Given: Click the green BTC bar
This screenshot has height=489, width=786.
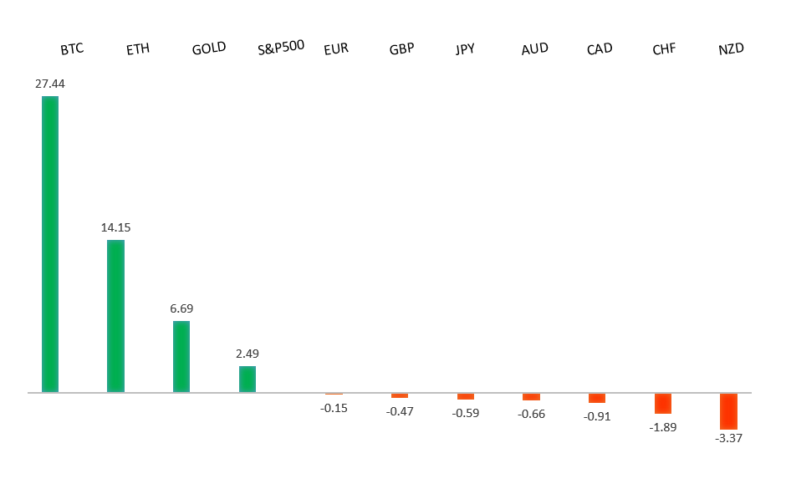Looking at the screenshot, I should click(50, 244).
